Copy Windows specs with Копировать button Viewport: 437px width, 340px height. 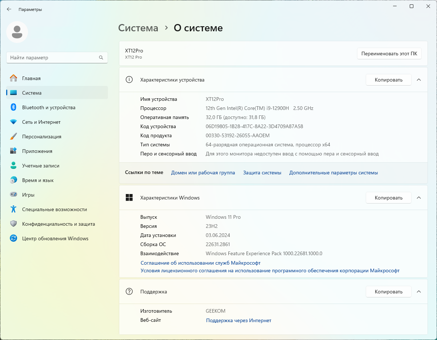pos(389,198)
